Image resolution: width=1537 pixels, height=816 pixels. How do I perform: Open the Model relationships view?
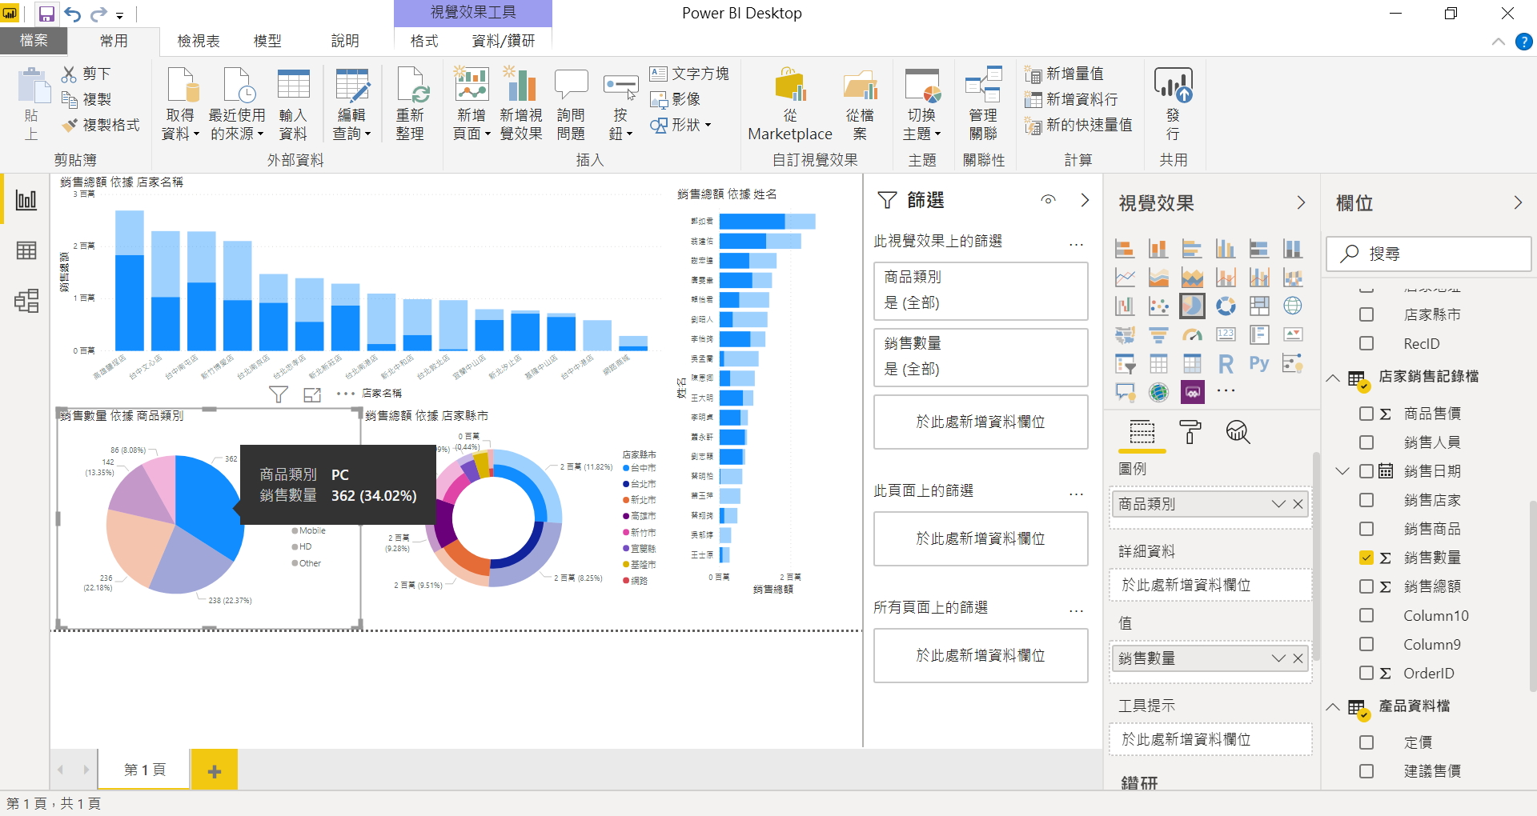[26, 301]
